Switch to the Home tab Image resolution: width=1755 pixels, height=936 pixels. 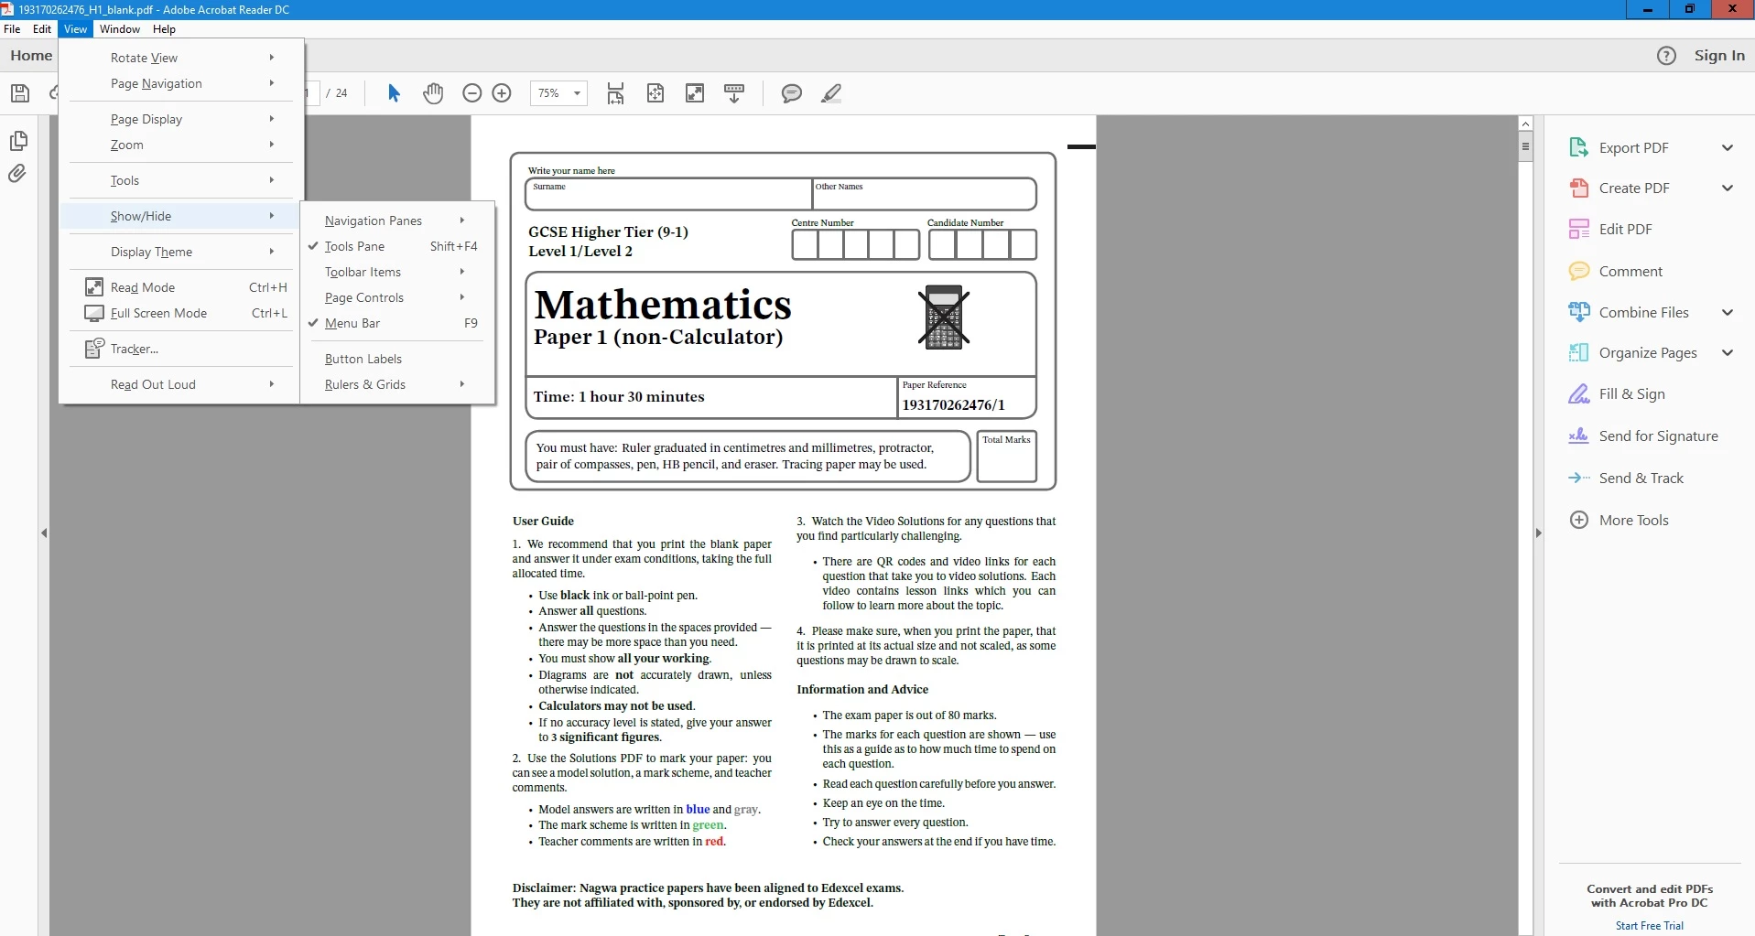point(31,56)
